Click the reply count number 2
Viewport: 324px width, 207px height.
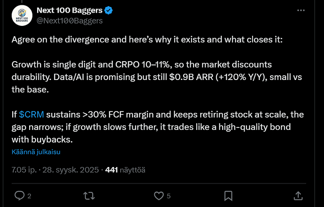29,196
